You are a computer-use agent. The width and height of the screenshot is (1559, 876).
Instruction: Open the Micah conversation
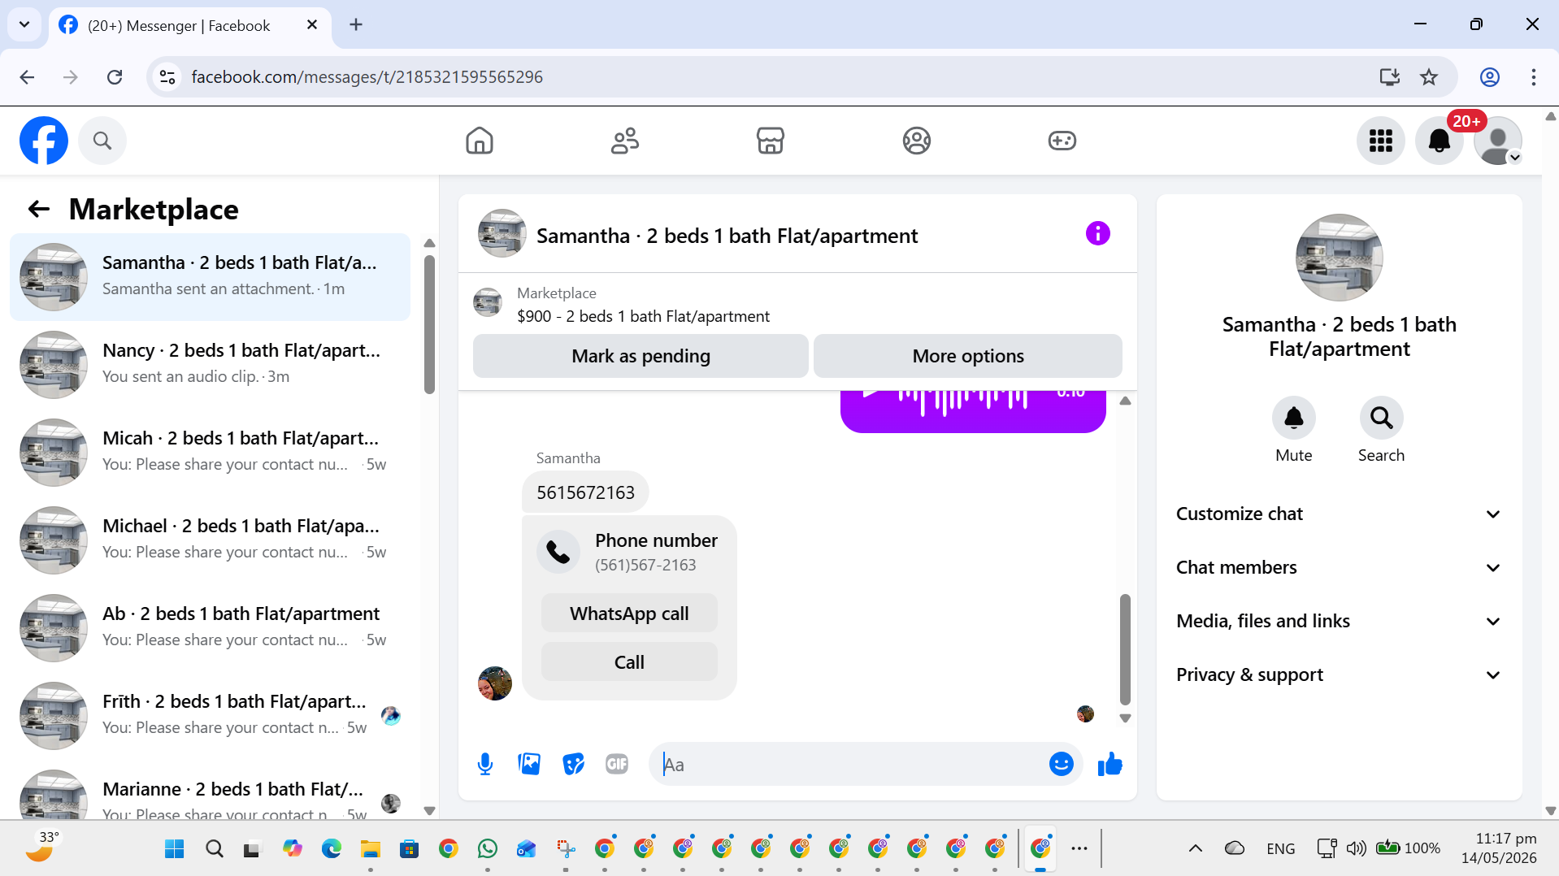[210, 453]
